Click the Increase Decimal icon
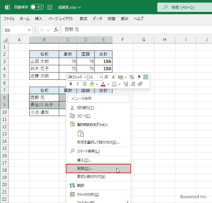This screenshot has width=212, height=203. point(126,84)
